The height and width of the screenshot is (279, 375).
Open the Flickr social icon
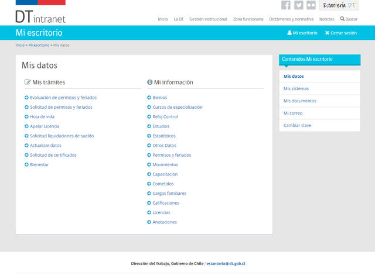coord(311,5)
